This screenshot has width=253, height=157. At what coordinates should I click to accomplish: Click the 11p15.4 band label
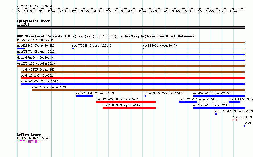tap(23, 24)
